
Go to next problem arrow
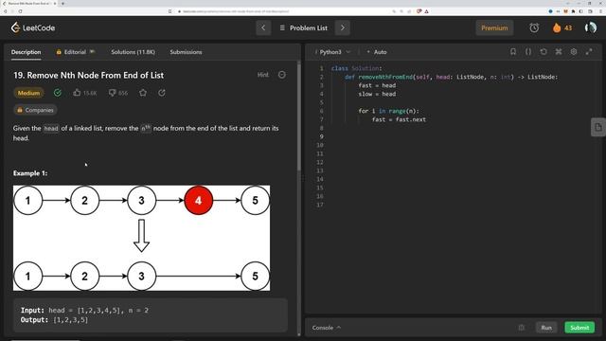[343, 27]
